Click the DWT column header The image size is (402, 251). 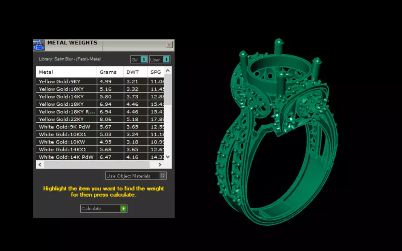pyautogui.click(x=136, y=72)
